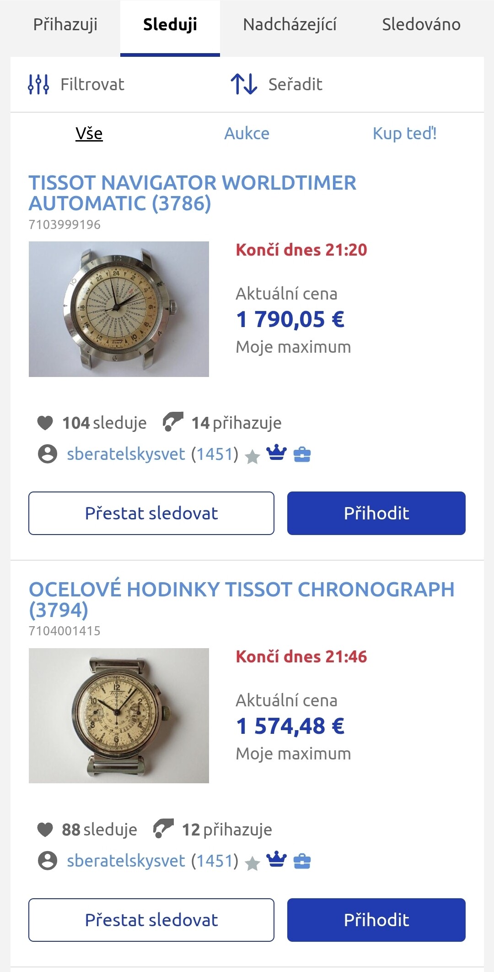Open sberatelskysvet seller profile on Chronograph listing
The width and height of the screenshot is (494, 972).
(x=126, y=861)
